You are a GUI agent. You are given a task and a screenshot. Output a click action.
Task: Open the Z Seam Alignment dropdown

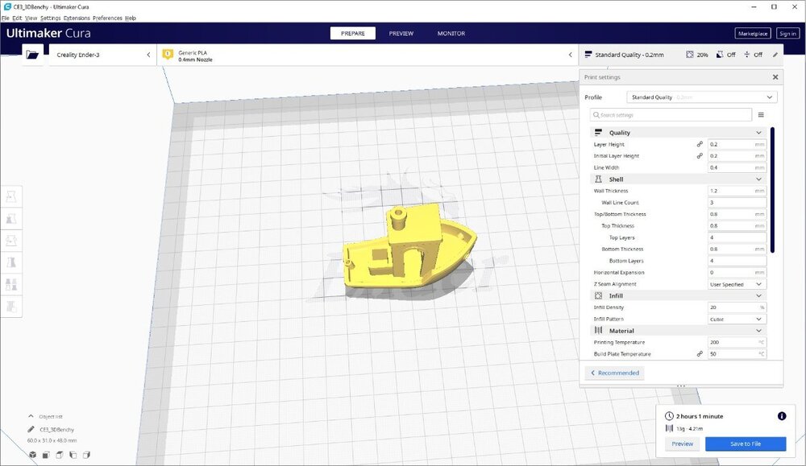737,284
